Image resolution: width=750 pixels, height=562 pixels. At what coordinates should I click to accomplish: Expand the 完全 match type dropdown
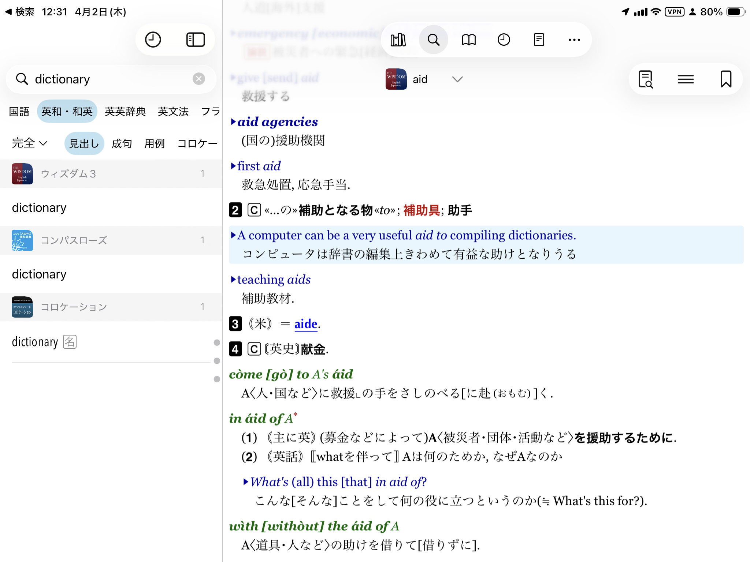[x=29, y=143]
